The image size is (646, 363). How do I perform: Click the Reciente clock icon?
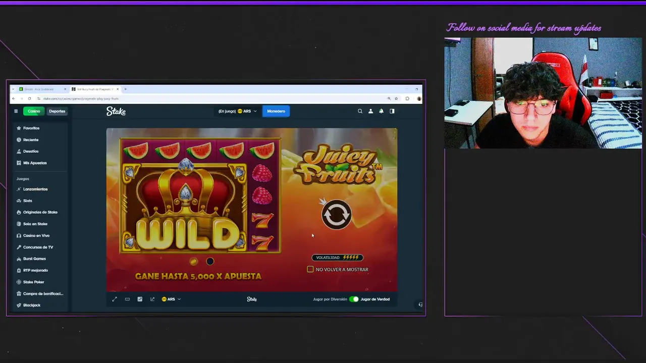(19, 140)
